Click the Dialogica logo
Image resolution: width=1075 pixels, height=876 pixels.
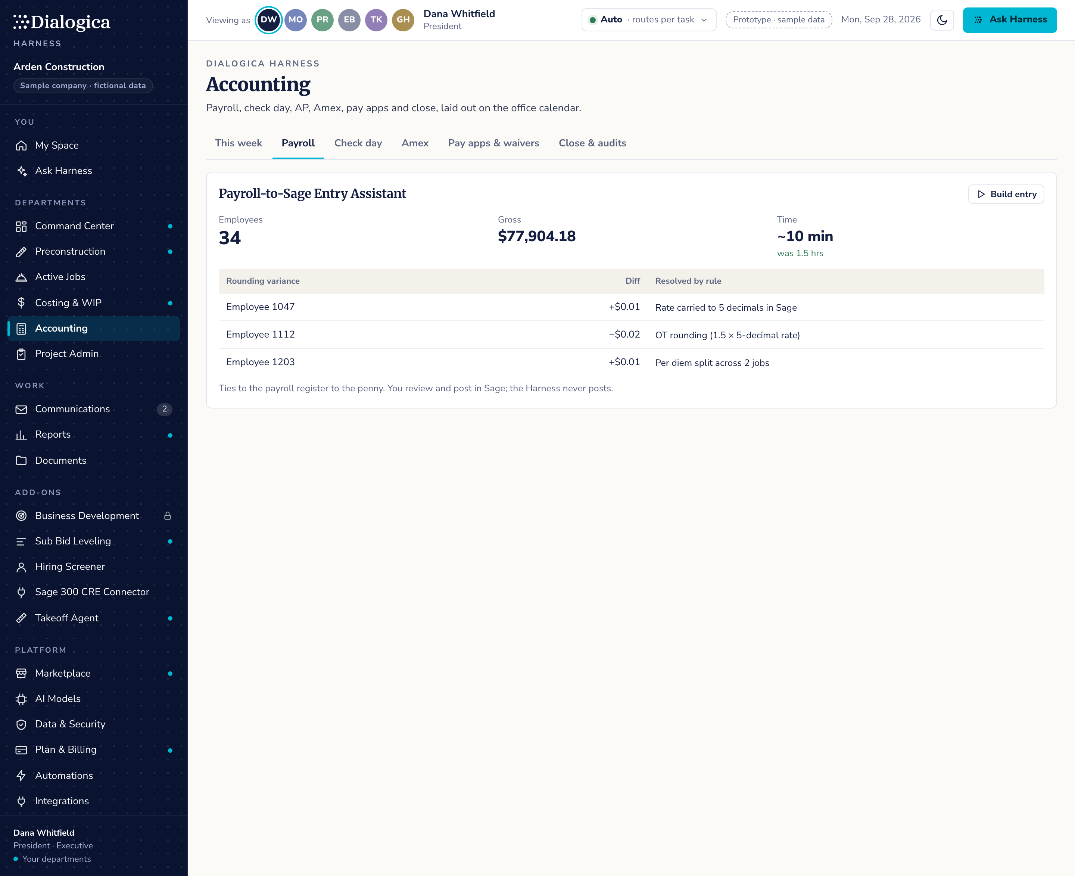[62, 22]
